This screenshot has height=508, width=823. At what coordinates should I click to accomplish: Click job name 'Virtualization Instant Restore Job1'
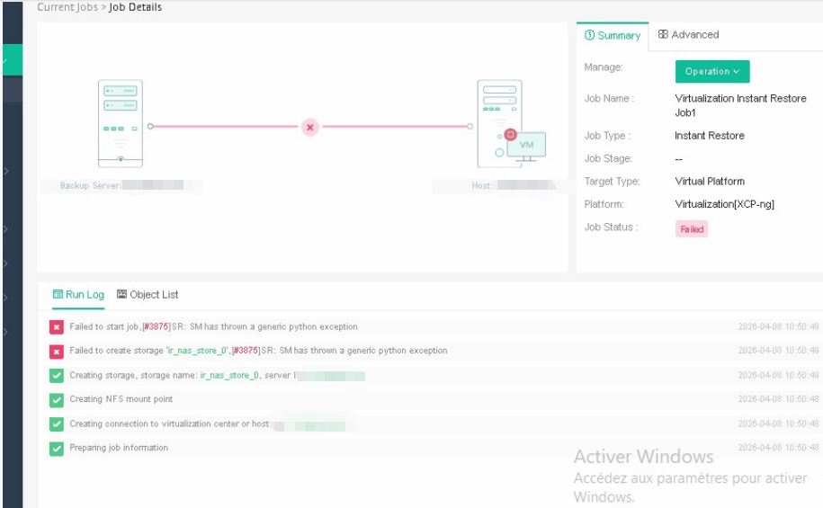[x=740, y=105]
